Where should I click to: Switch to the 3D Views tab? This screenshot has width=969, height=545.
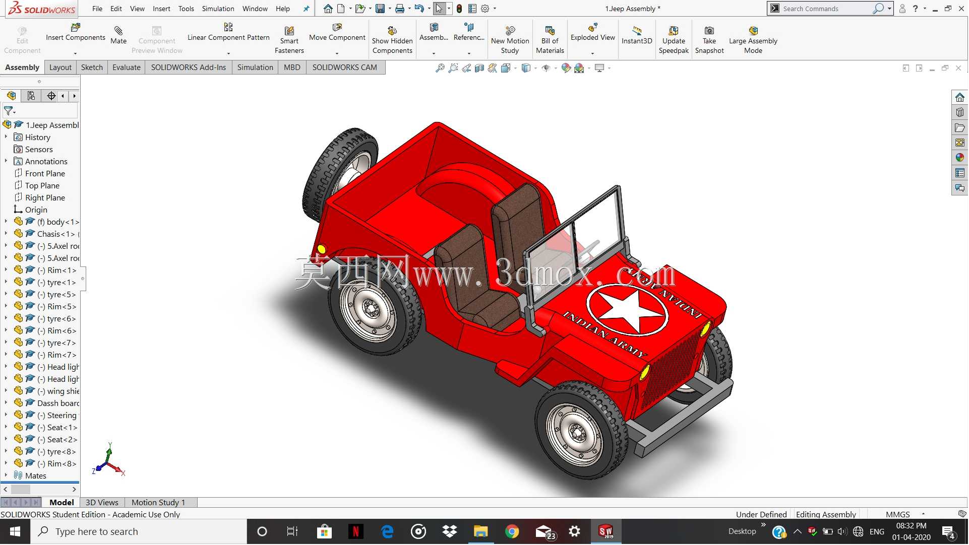tap(102, 503)
